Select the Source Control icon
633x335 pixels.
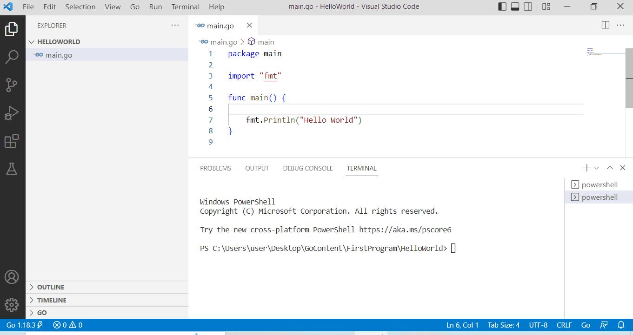tap(11, 85)
